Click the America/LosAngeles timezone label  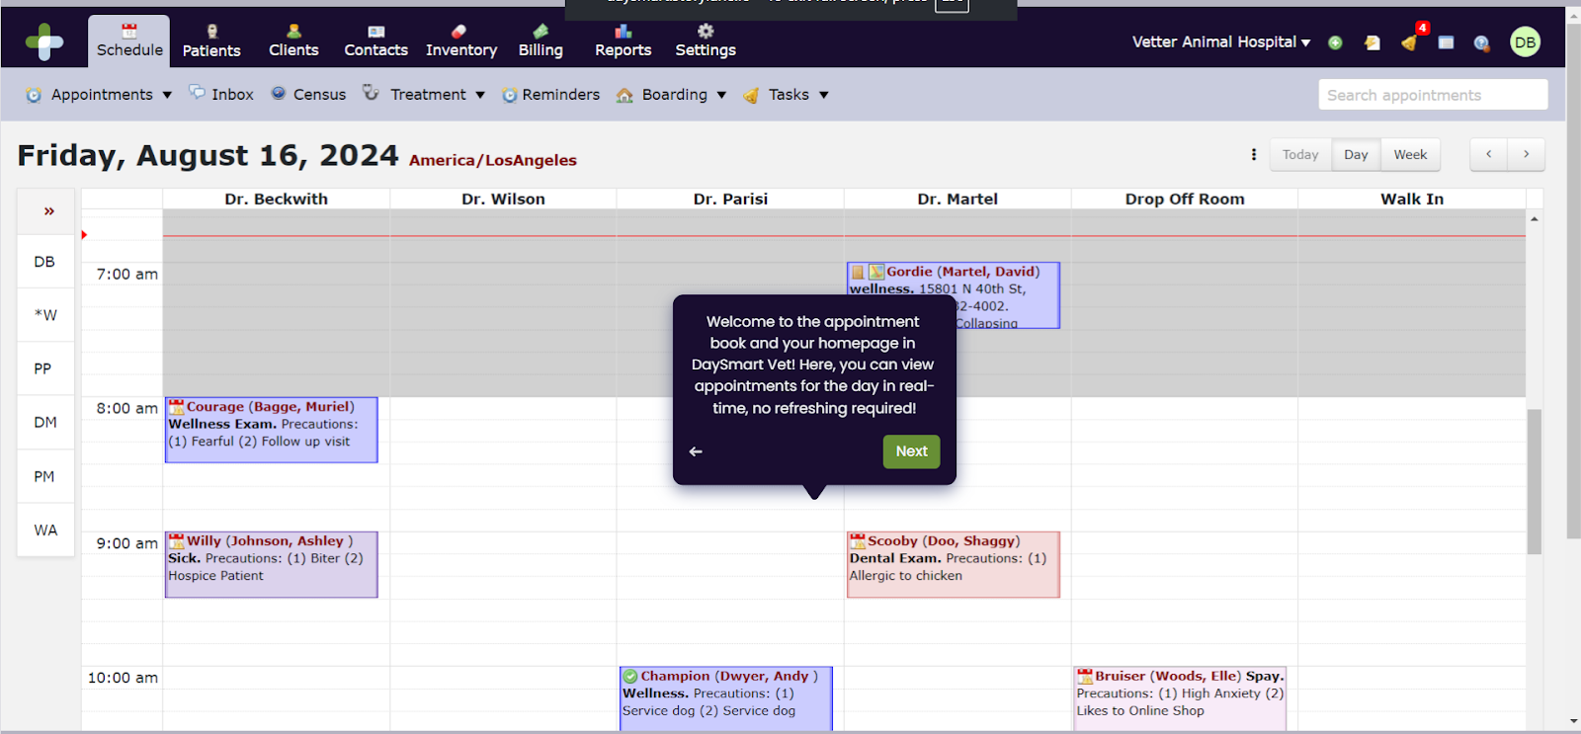[493, 160]
